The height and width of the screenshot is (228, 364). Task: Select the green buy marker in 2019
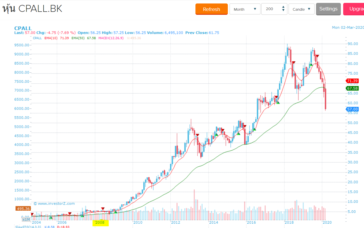[311, 65]
